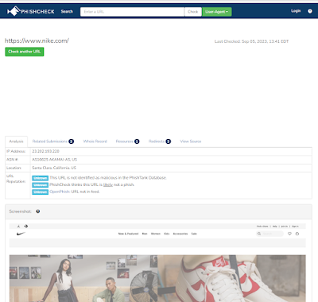The width and height of the screenshot is (318, 302).
Task: Click the Search link in navbar
Action: [x=67, y=11]
